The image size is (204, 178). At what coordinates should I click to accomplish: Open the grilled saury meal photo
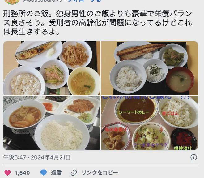(x=52, y=68)
